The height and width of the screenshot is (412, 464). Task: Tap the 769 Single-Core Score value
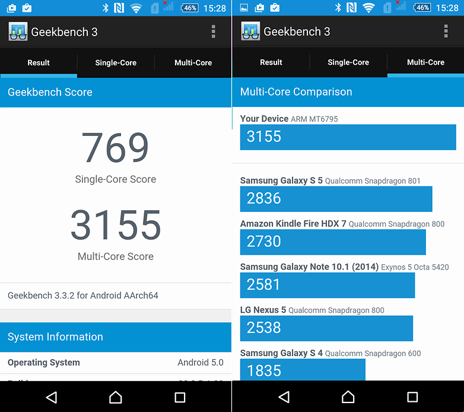pyautogui.click(x=115, y=147)
